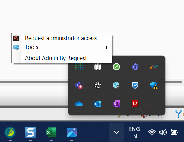
Task: Switch the ENG IN language input
Action: [134, 132]
